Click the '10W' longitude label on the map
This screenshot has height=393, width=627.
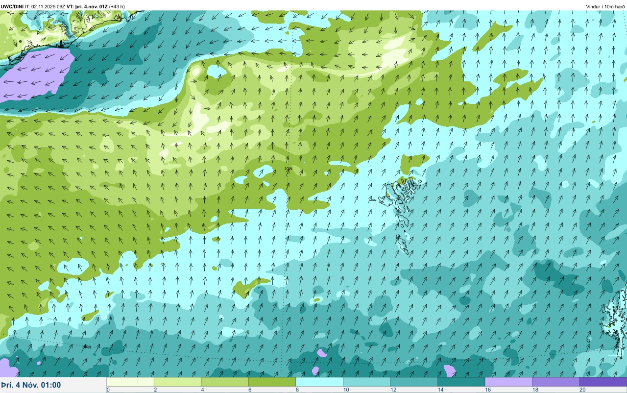tap(288, 169)
